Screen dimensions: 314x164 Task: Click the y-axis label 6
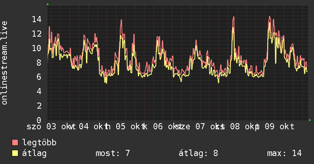click(39, 77)
